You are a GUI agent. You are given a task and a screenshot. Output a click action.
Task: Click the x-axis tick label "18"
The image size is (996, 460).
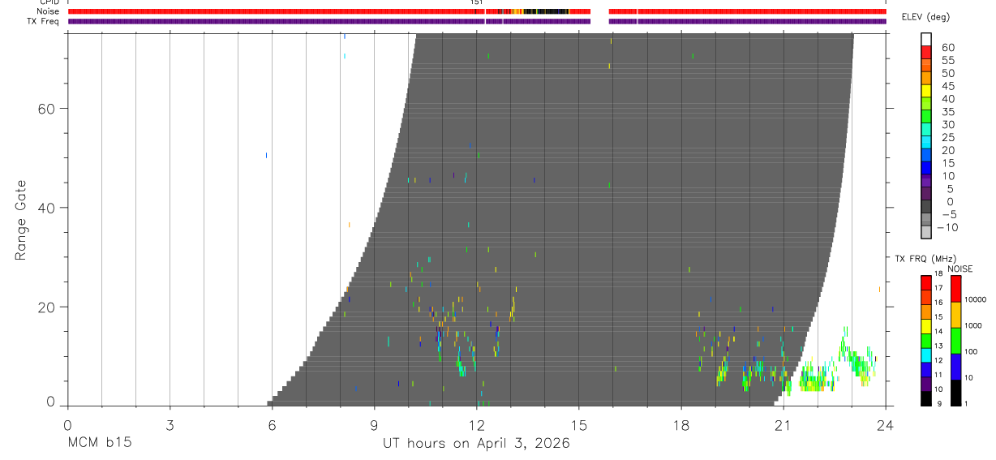pyautogui.click(x=680, y=423)
